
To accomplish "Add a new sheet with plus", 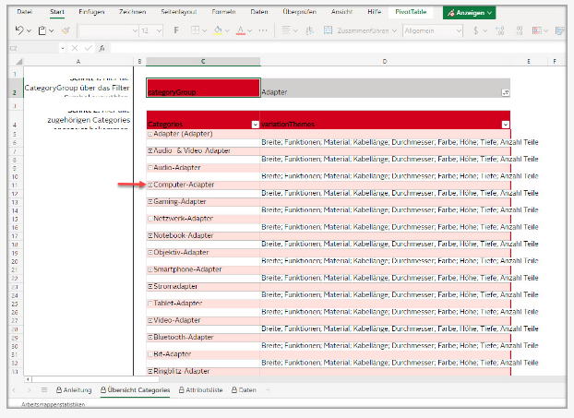I will point(268,390).
